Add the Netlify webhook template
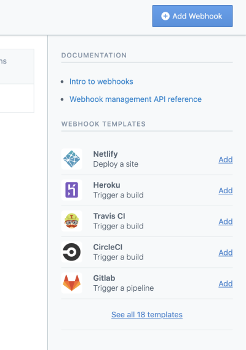 point(226,160)
